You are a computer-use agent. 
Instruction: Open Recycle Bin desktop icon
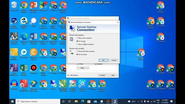(x=14, y=6)
